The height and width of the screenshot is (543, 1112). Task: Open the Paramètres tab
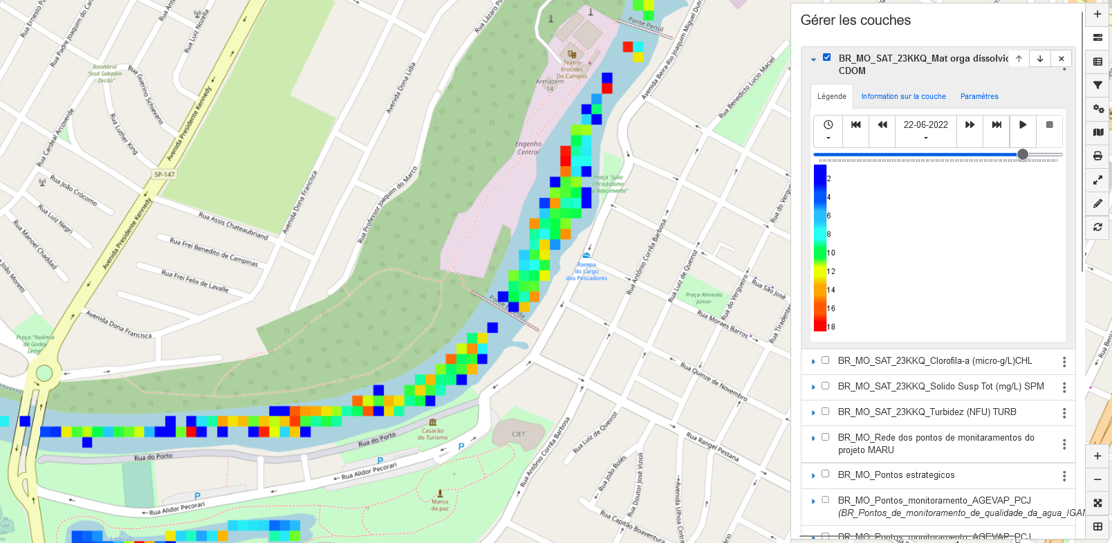point(979,97)
